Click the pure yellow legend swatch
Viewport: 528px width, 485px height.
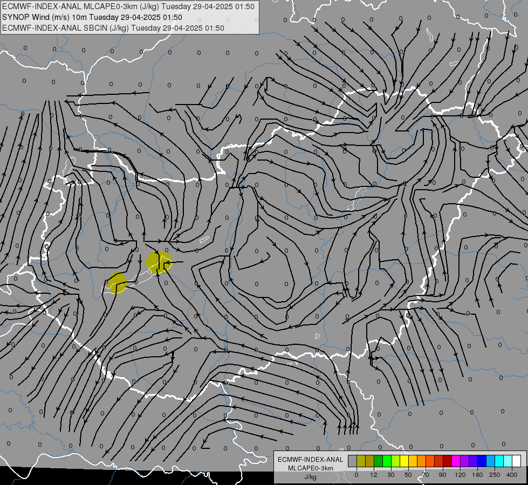404,461
